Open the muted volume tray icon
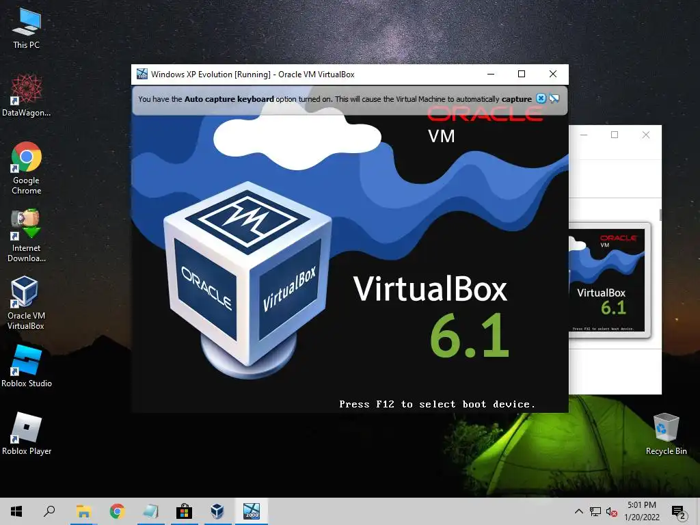 pos(611,511)
